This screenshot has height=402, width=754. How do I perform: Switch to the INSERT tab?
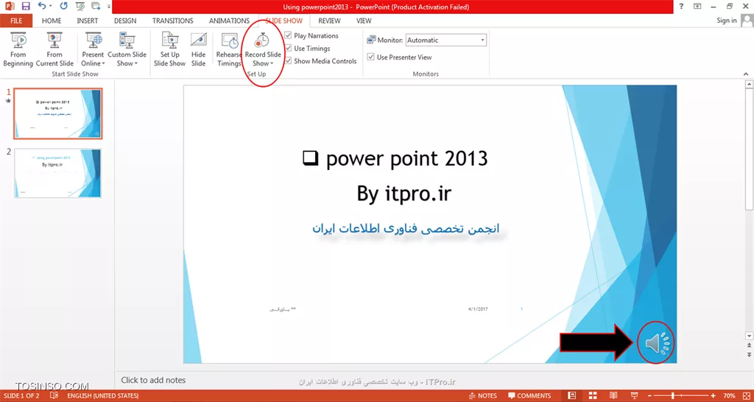(88, 21)
